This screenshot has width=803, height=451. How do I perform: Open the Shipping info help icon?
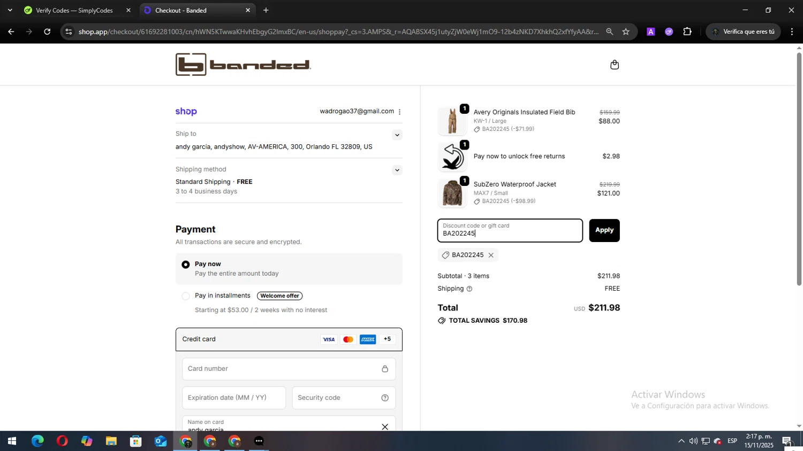tap(469, 289)
